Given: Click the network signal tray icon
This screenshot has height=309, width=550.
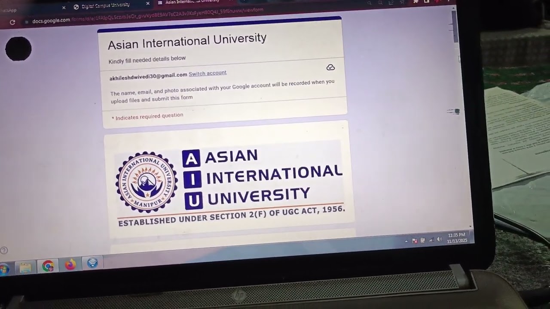Looking at the screenshot, I should (x=431, y=240).
